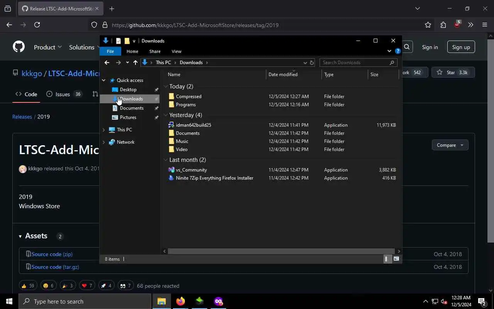Switch to large thumbnails view icon
Image resolution: width=494 pixels, height=309 pixels.
[396, 259]
